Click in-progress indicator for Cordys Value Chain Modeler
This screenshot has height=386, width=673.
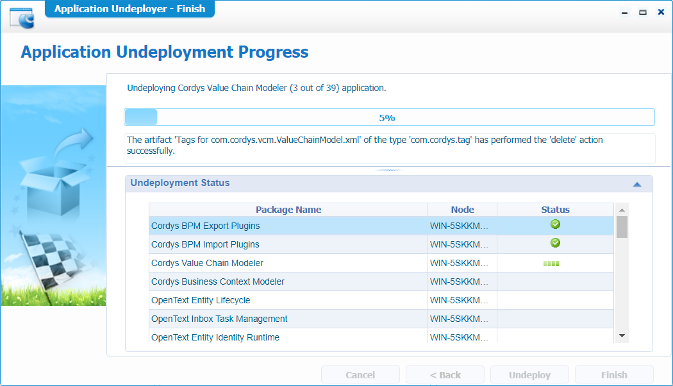(551, 263)
